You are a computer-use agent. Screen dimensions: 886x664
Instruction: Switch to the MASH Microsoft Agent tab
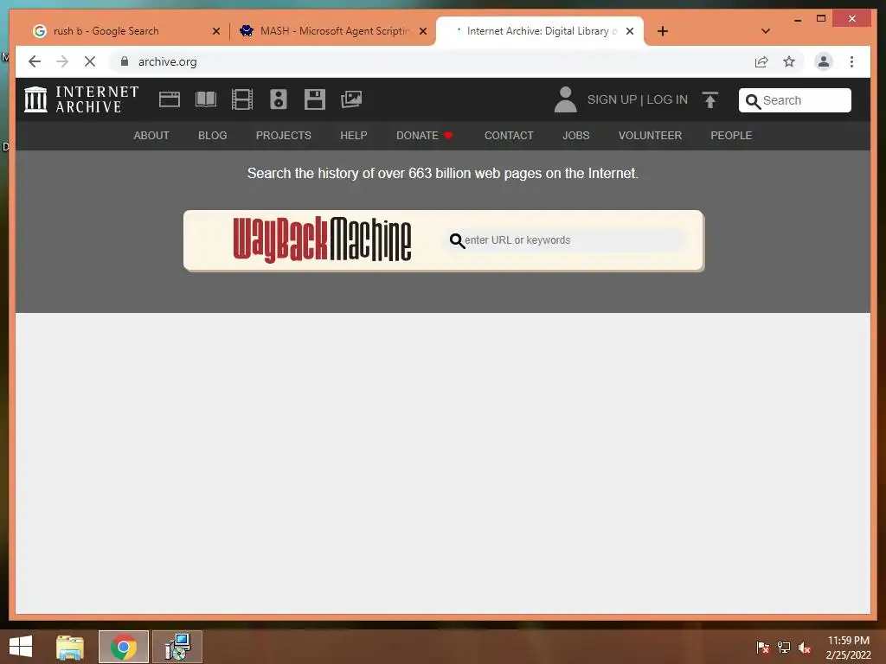click(x=335, y=31)
